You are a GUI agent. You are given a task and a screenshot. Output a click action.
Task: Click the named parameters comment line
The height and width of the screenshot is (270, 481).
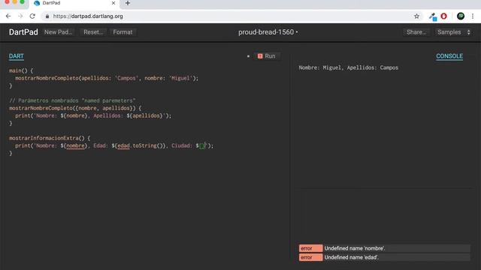[x=72, y=100]
